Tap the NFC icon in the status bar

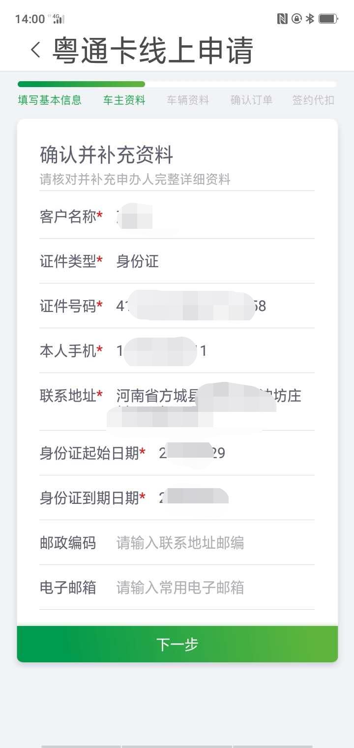coord(282,18)
